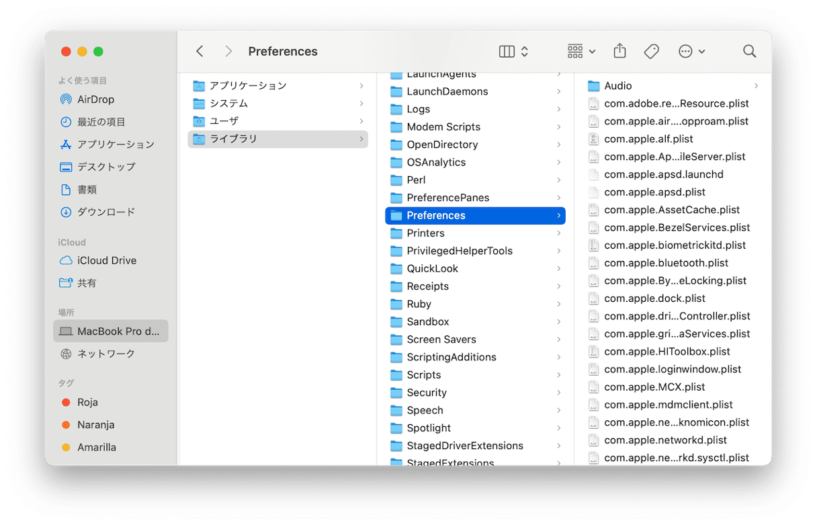Image resolution: width=817 pixels, height=525 pixels.
Task: Click the forward navigation arrow
Action: tap(228, 52)
